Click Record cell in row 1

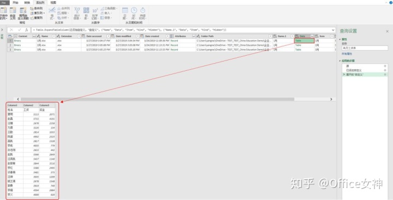(x=183, y=40)
